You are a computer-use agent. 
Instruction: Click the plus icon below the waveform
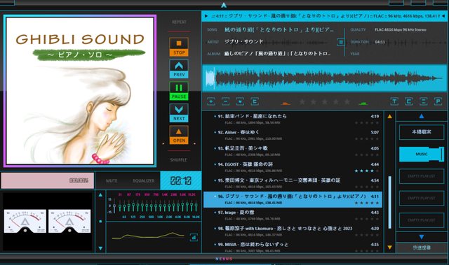[x=211, y=101]
